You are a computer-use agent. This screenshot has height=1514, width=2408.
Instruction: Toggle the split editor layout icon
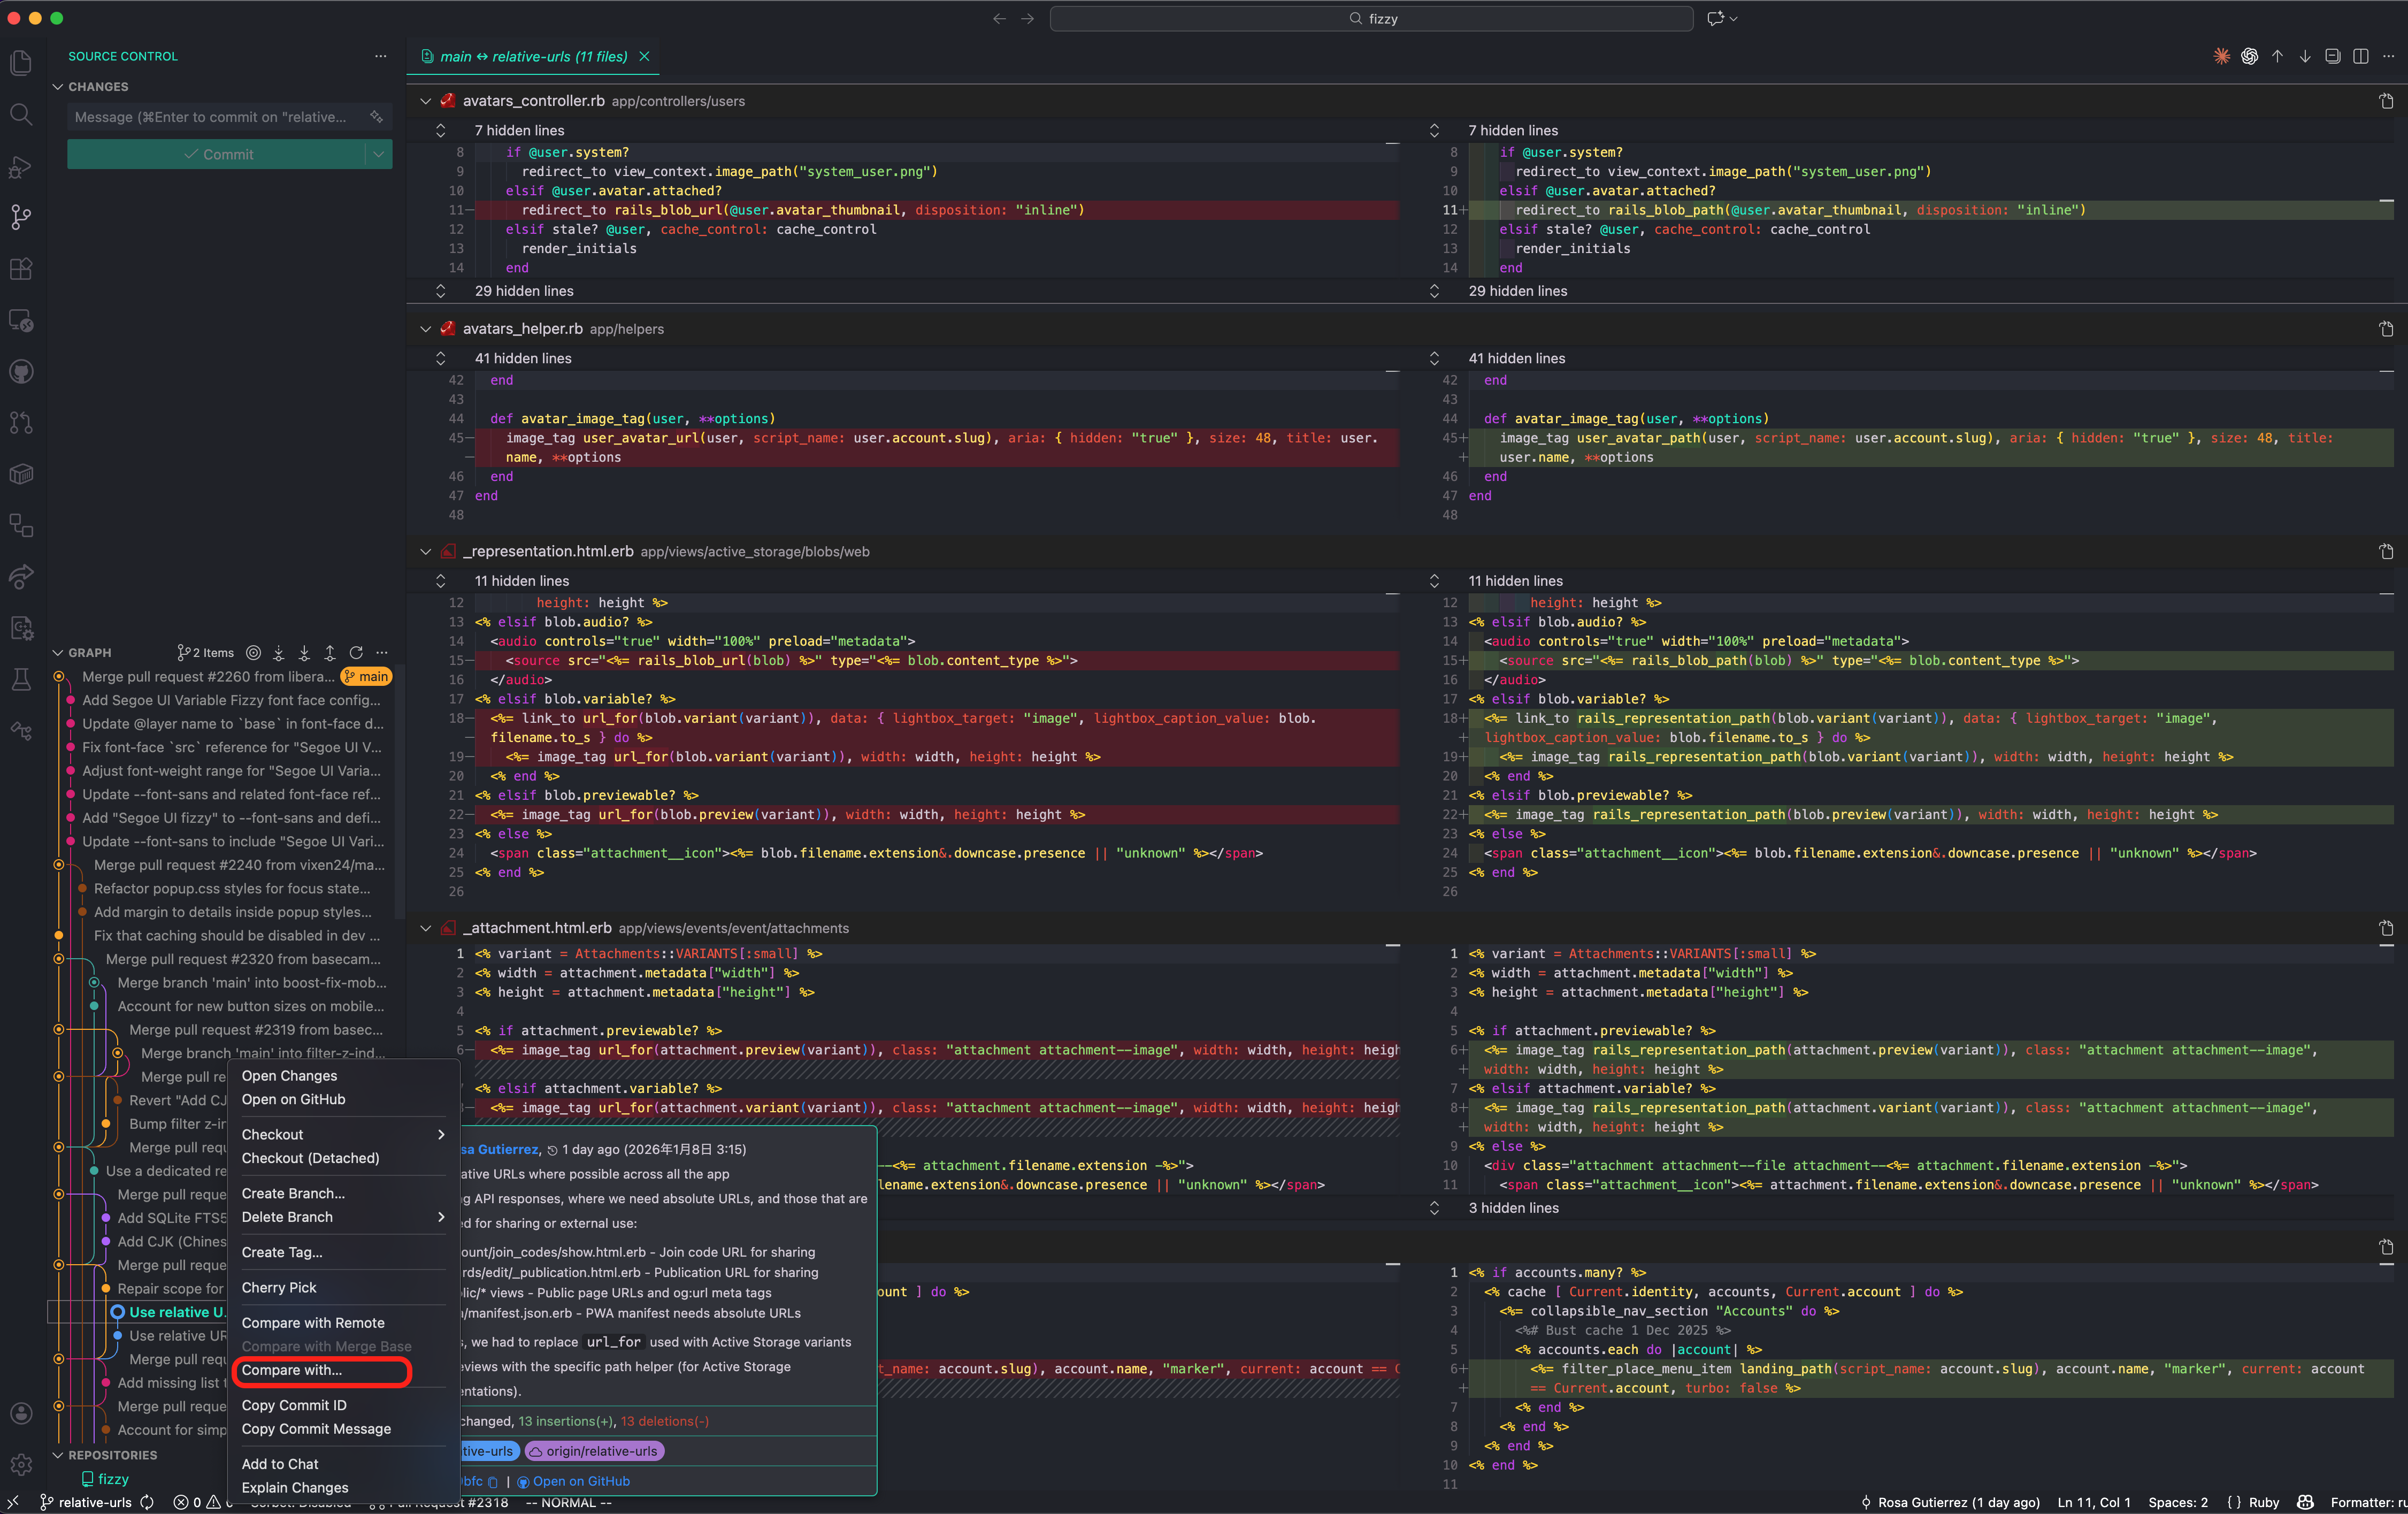(x=2362, y=57)
